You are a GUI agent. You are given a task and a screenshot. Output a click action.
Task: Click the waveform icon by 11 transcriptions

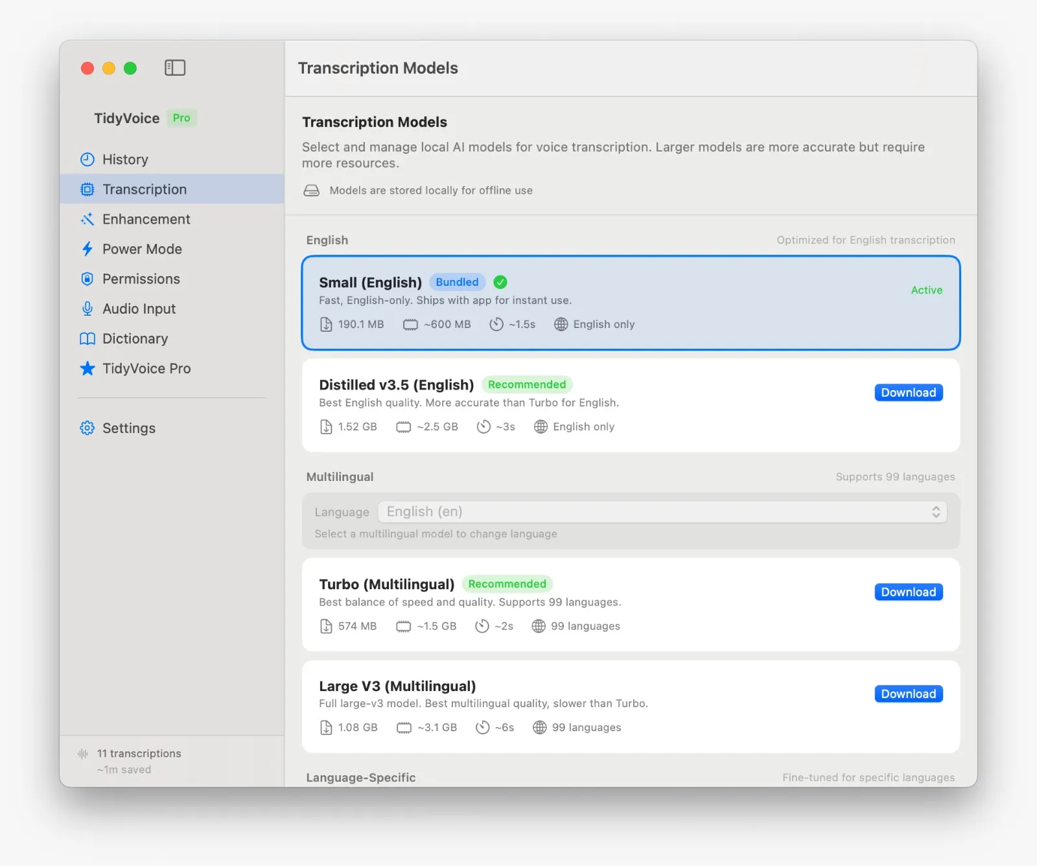tap(83, 753)
